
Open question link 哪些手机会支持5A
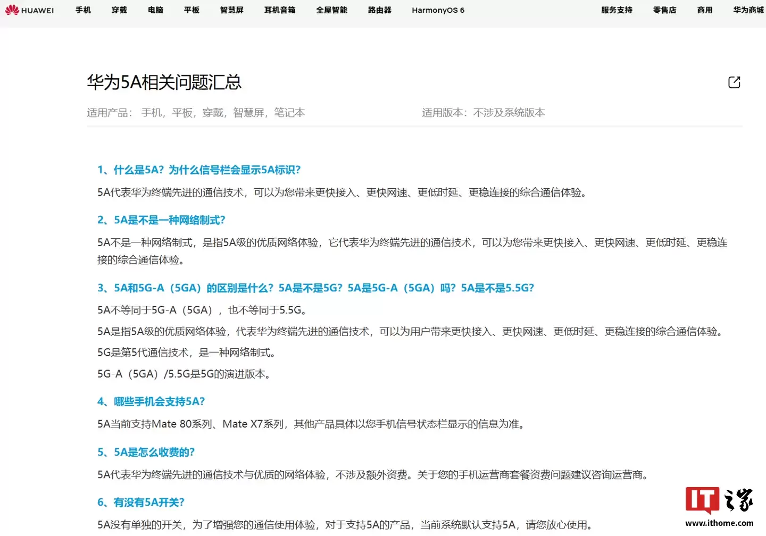point(152,401)
